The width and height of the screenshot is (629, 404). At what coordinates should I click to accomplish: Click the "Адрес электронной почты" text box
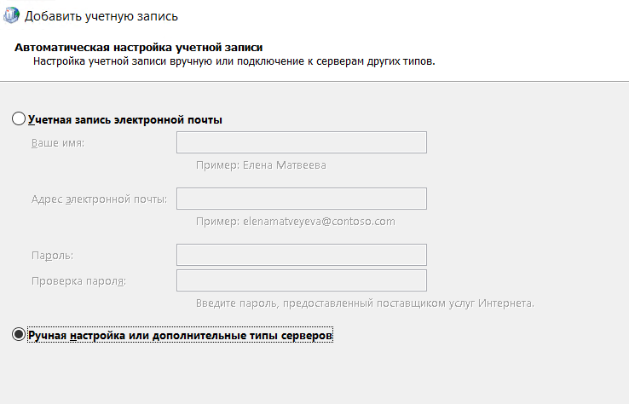[x=301, y=199]
